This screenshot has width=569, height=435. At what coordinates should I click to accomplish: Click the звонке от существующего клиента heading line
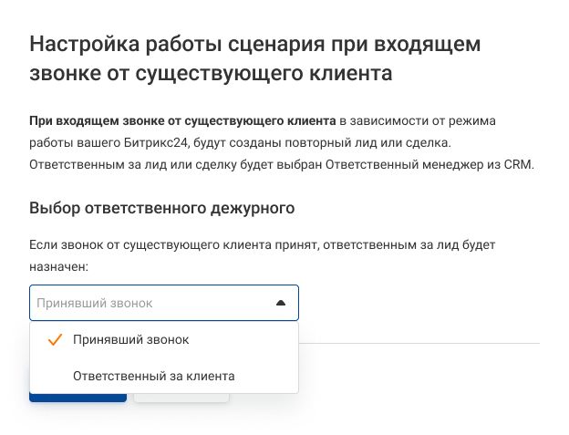coord(211,73)
